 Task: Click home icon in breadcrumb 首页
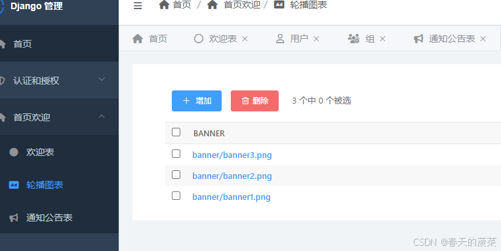point(164,5)
